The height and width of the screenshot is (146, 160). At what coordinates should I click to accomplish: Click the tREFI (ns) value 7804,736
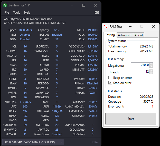pos(57,111)
